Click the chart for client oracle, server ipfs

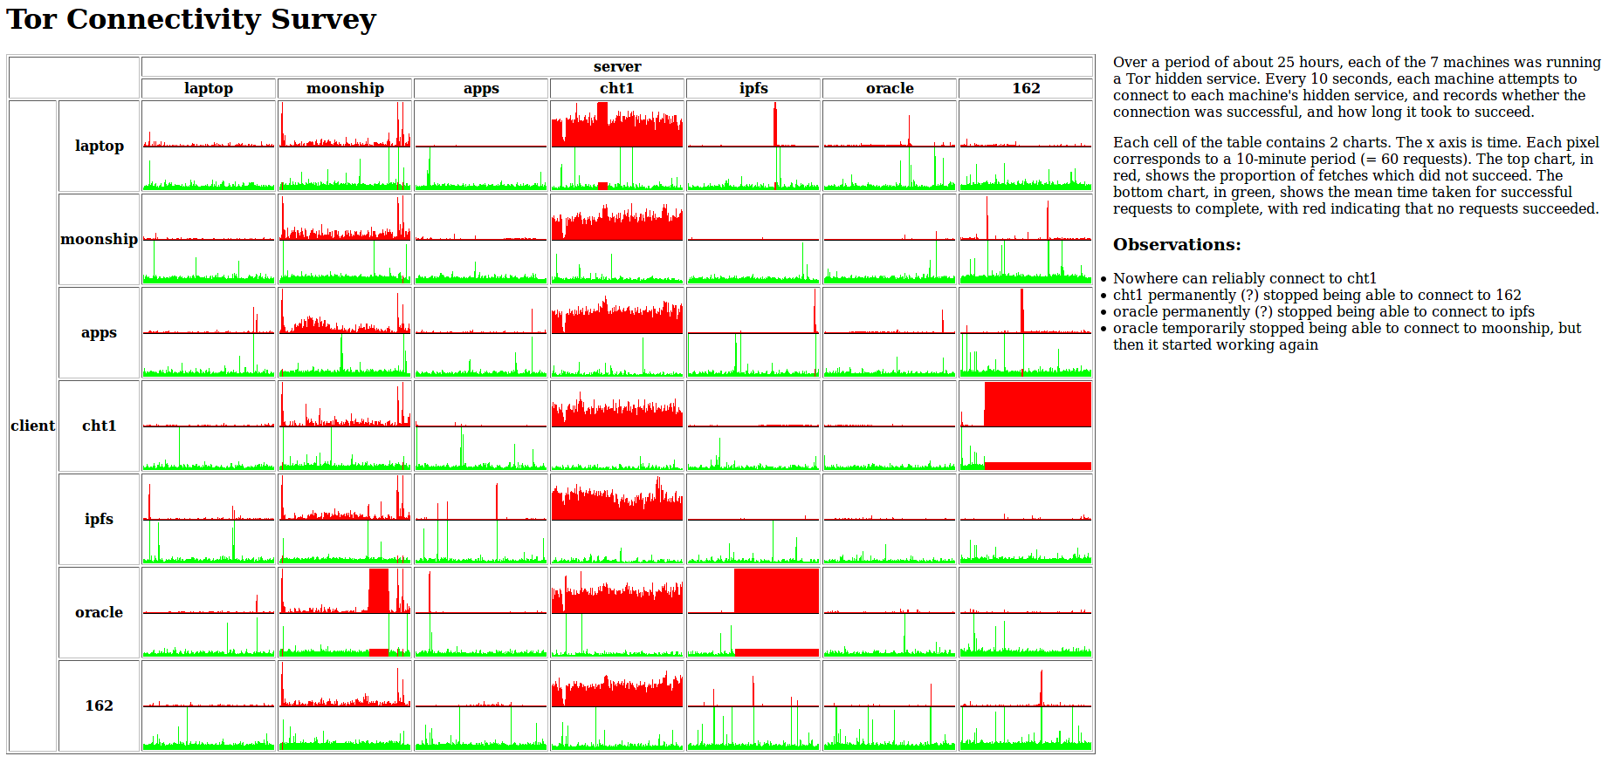(753, 612)
